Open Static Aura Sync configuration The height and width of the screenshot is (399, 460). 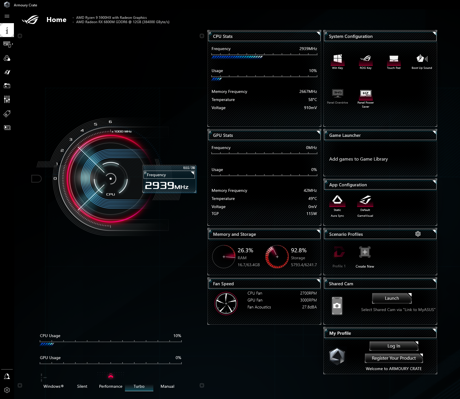coord(337,206)
